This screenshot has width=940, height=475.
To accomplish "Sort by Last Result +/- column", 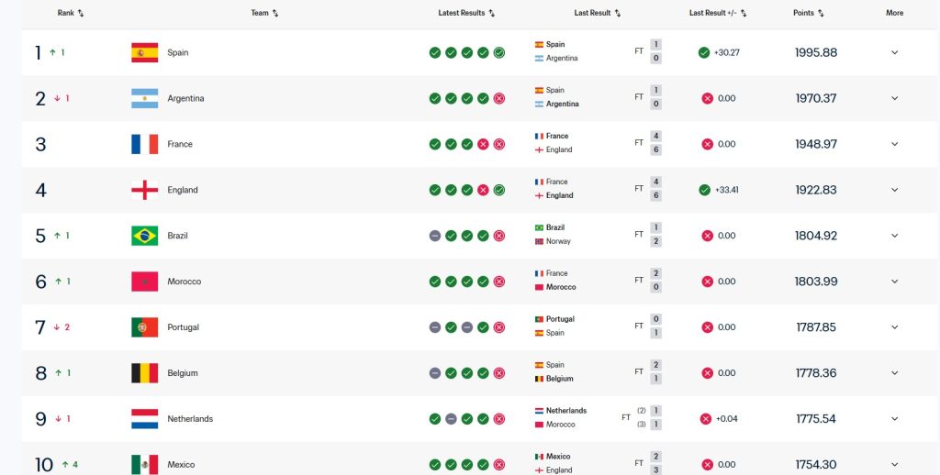I will pos(718,13).
